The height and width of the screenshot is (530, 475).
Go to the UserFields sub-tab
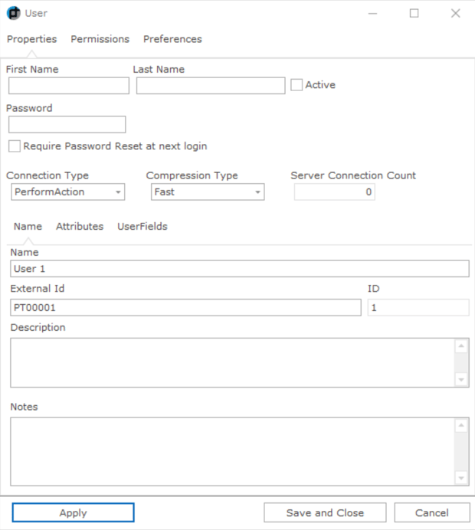(x=142, y=227)
